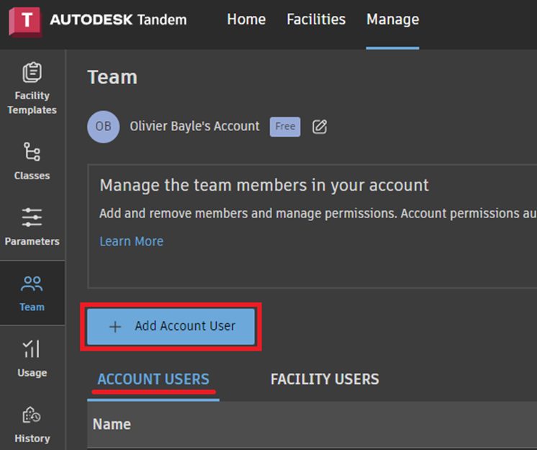Open the Usage sidebar section

tap(32, 359)
